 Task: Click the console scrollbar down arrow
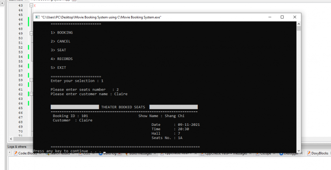point(298,151)
